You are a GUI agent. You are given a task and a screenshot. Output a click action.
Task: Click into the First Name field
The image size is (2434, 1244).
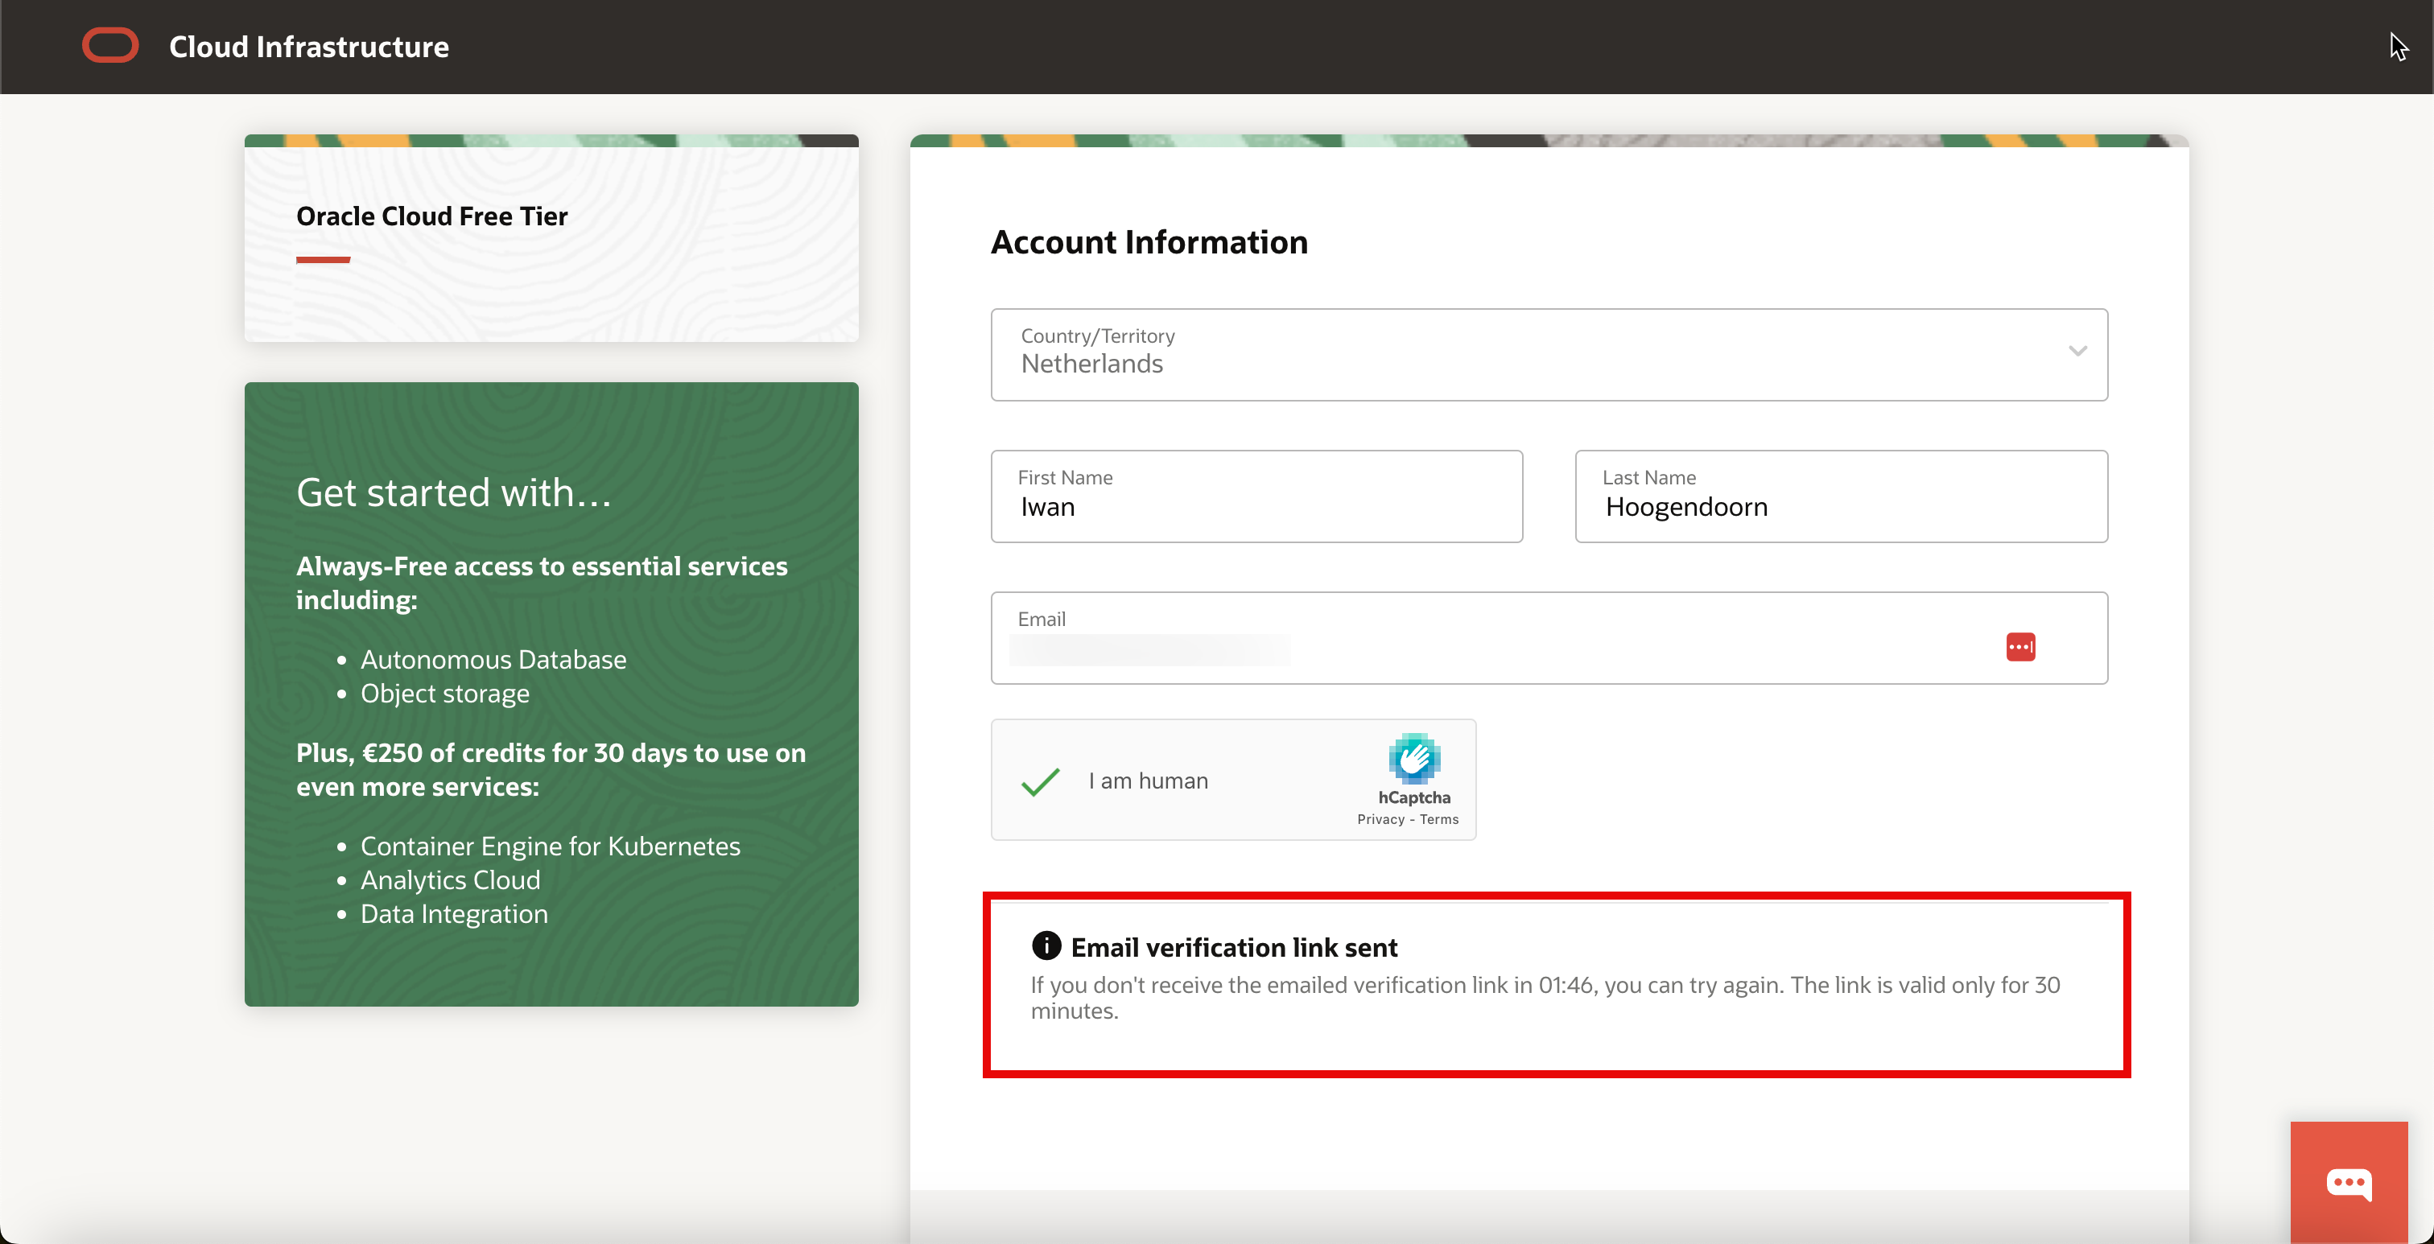pyautogui.click(x=1256, y=507)
